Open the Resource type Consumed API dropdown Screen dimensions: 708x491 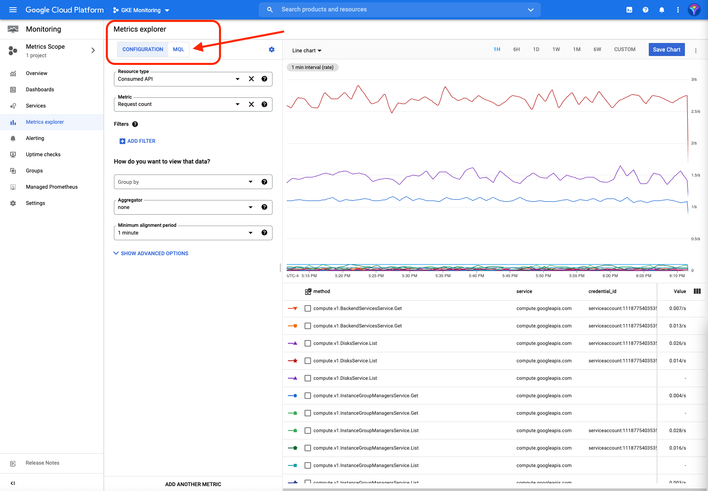(238, 79)
